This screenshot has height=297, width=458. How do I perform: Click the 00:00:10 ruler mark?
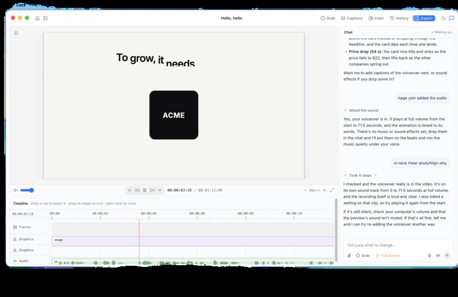294,214
